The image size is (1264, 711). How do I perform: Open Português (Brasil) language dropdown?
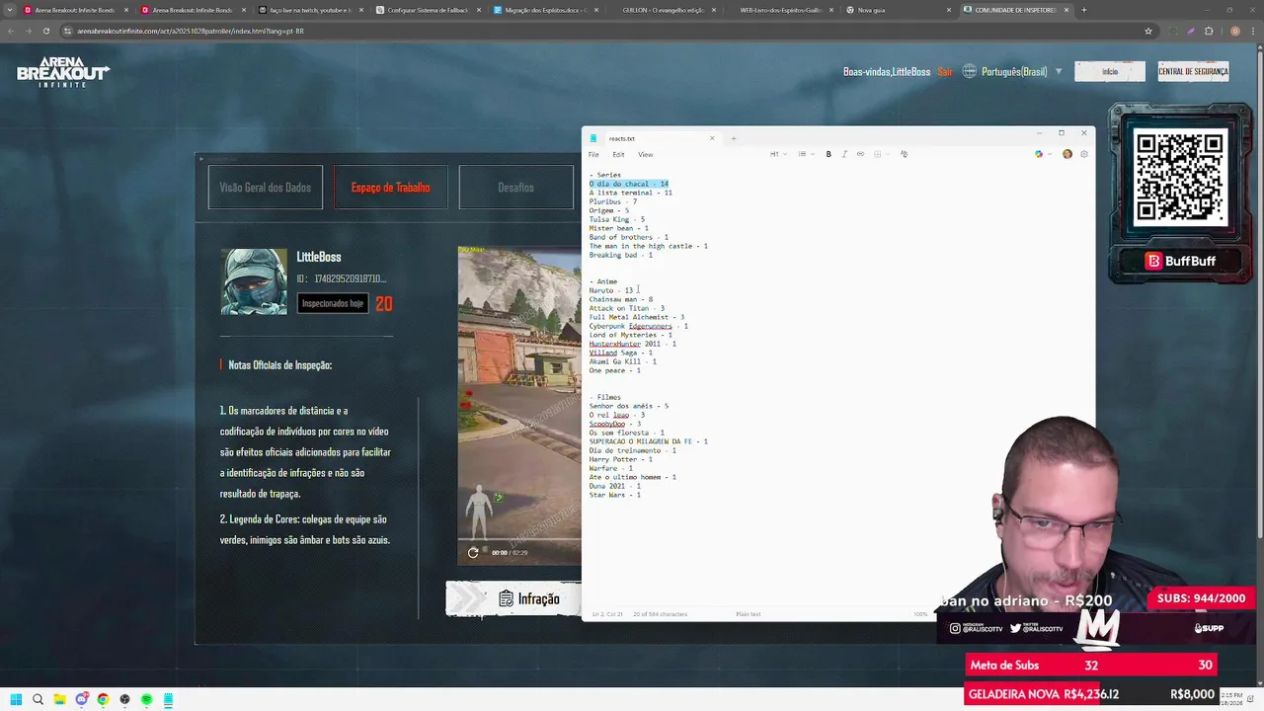(1013, 72)
